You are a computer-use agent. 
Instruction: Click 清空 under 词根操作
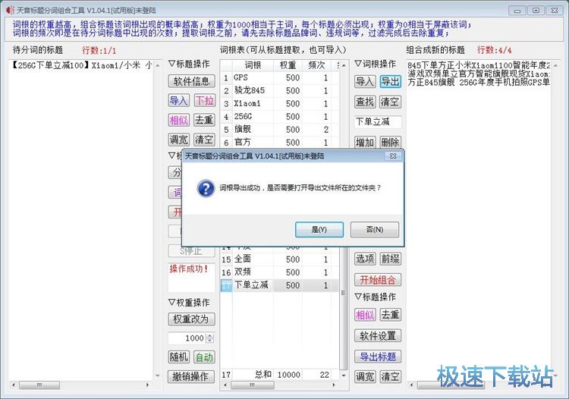(390, 102)
